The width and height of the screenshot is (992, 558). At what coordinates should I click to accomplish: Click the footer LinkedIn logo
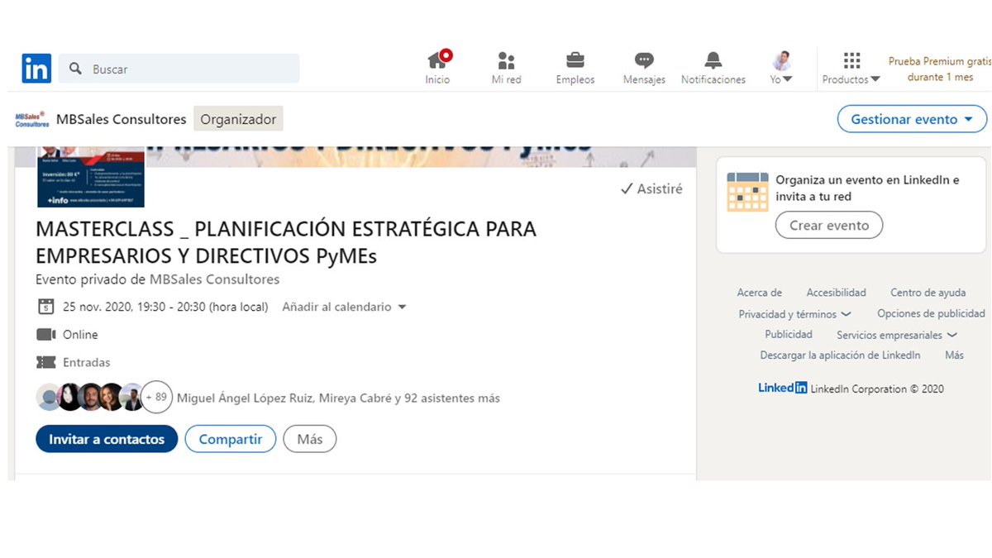783,388
